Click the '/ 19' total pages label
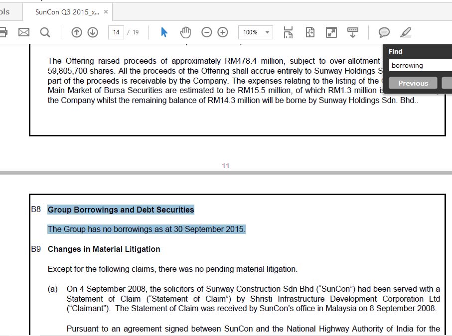This screenshot has width=452, height=336. tap(133, 32)
